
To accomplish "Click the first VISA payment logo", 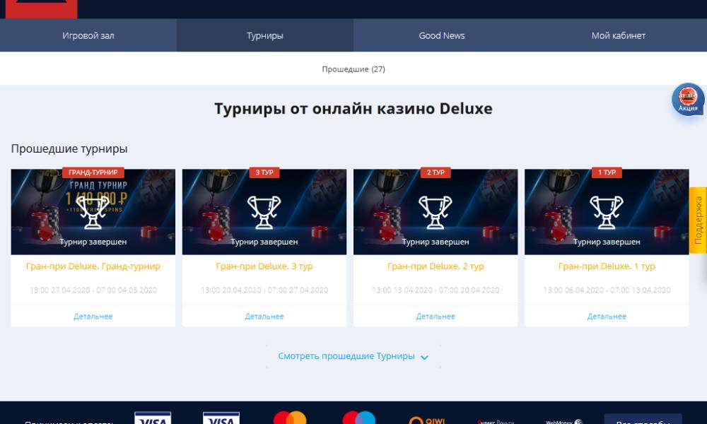I will [x=153, y=418].
